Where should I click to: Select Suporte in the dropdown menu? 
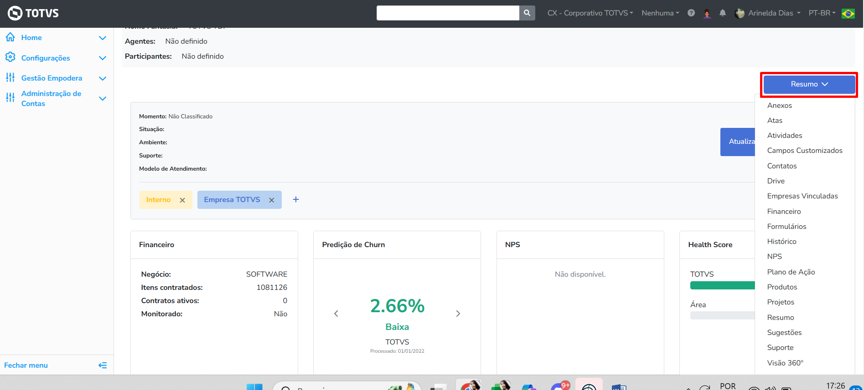pyautogui.click(x=780, y=348)
